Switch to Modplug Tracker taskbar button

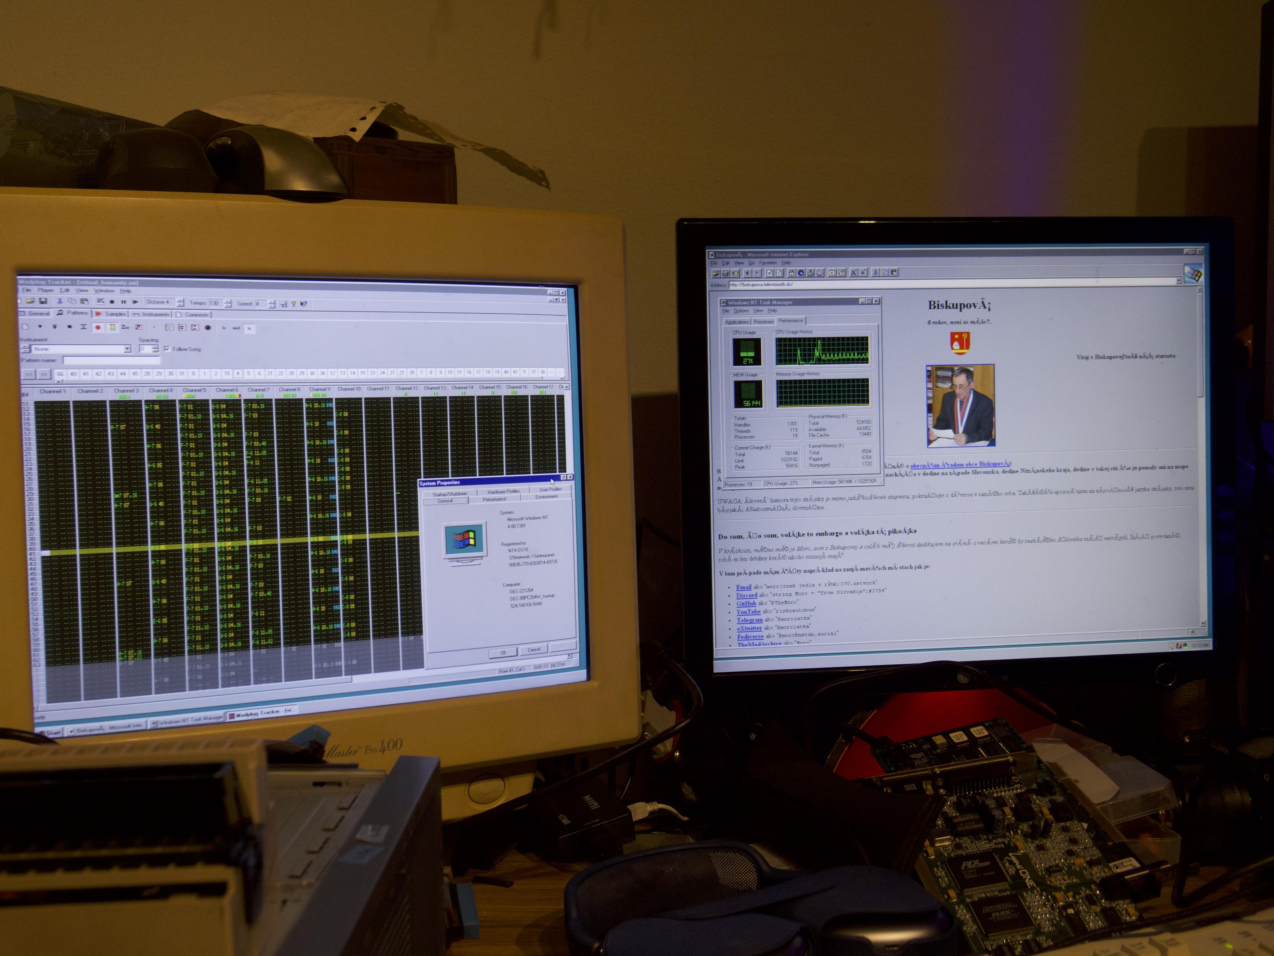point(262,713)
